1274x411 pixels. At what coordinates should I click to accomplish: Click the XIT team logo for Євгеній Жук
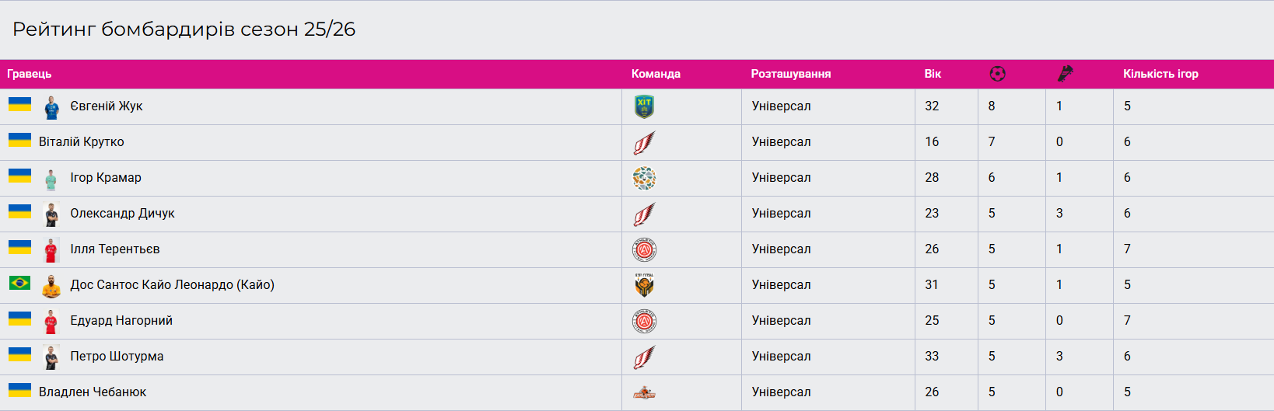tap(644, 106)
